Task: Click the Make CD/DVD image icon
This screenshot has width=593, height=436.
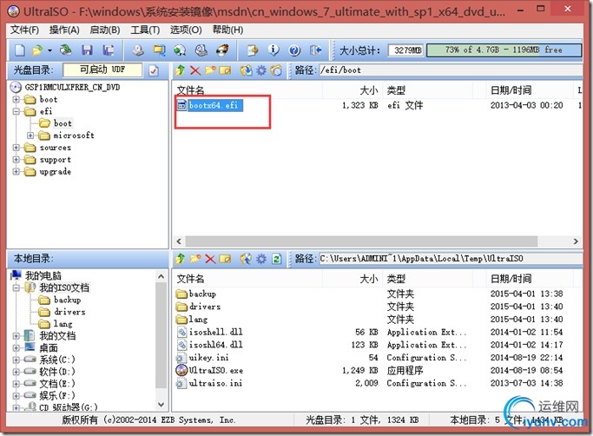Action: 138,50
